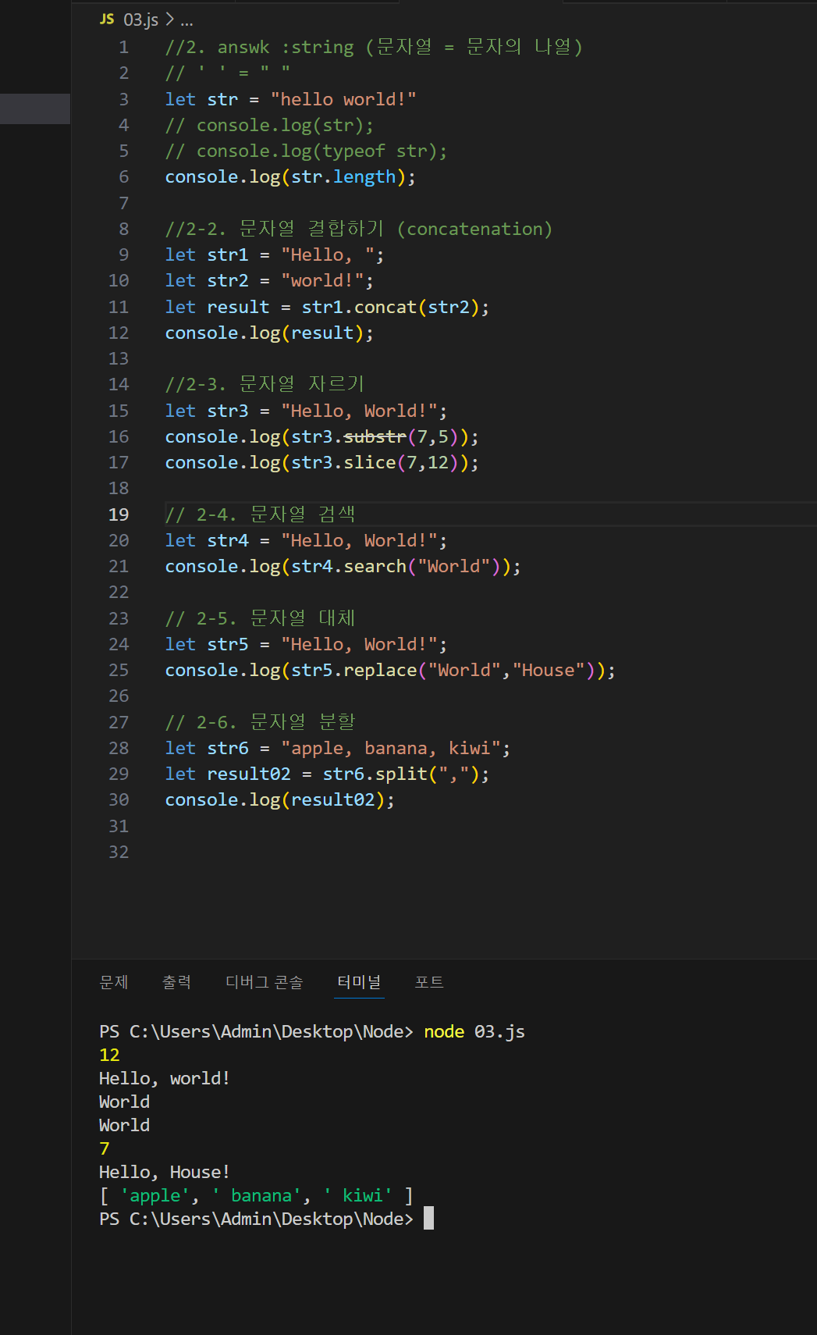Viewport: 817px width, 1335px height.
Task: Click the "world!" string on line 10
Action: click(x=322, y=281)
